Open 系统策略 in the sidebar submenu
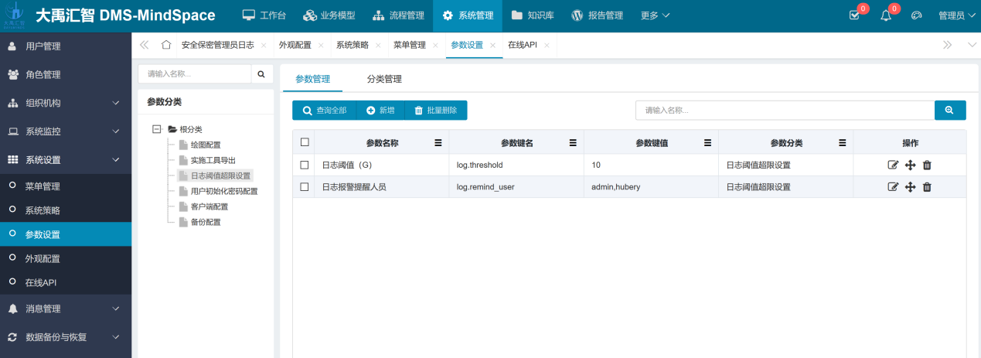Image resolution: width=981 pixels, height=358 pixels. 66,210
